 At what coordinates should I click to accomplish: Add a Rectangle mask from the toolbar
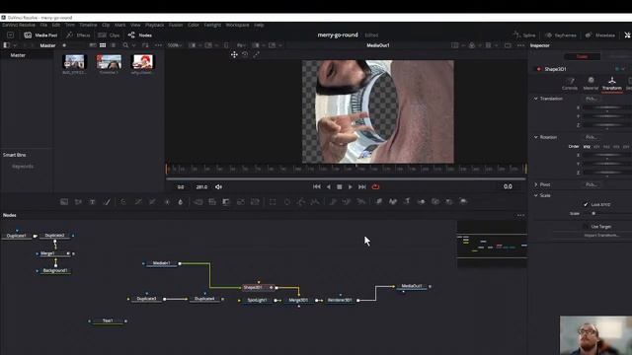pyautogui.click(x=273, y=201)
